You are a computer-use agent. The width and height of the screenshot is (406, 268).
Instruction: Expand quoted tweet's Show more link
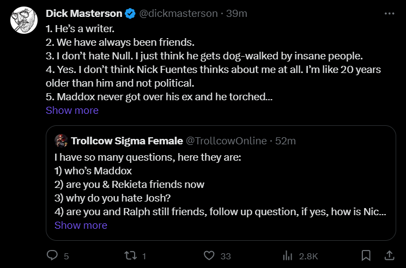(81, 226)
